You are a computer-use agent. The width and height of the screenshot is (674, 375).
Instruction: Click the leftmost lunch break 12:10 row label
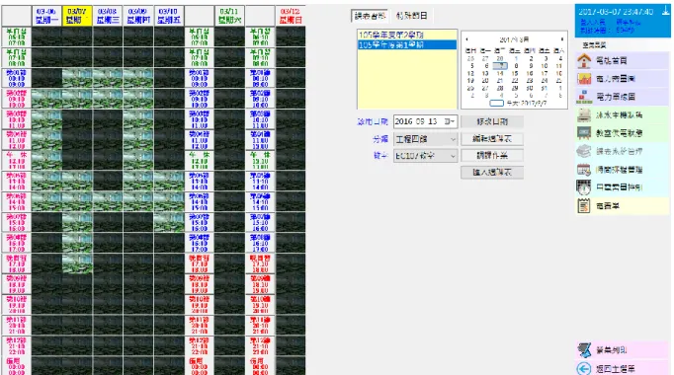tap(17, 161)
